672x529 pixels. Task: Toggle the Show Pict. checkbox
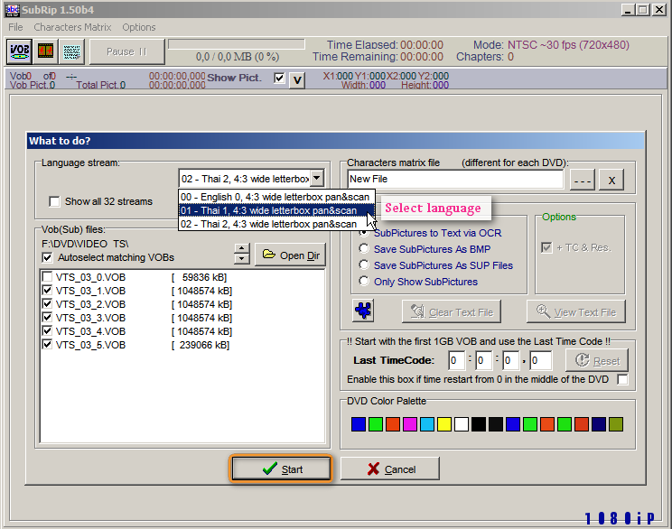coord(279,78)
